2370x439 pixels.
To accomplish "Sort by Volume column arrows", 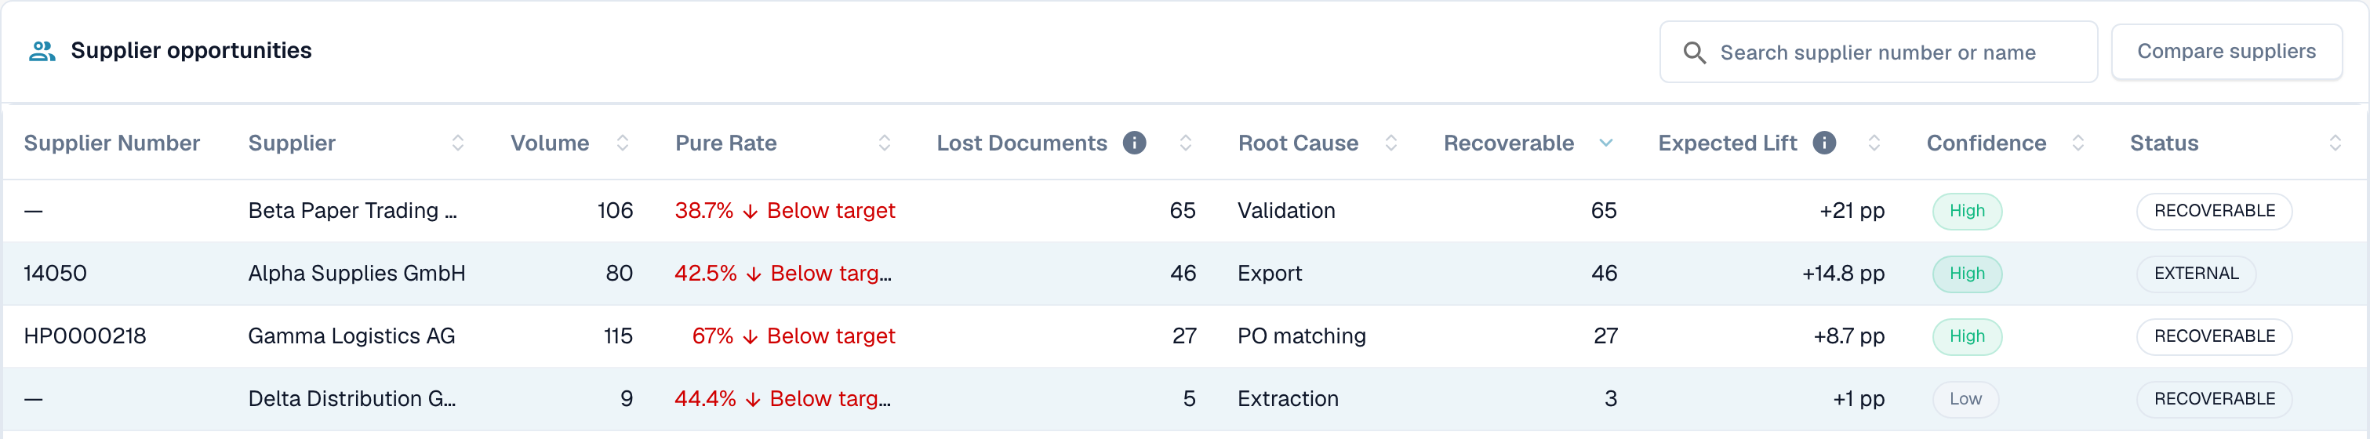I will click(622, 143).
